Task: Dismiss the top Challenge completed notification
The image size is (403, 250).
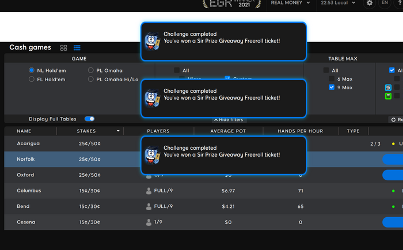Action: 223,41
